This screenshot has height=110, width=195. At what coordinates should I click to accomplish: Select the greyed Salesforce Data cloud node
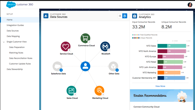[x=57, y=66]
